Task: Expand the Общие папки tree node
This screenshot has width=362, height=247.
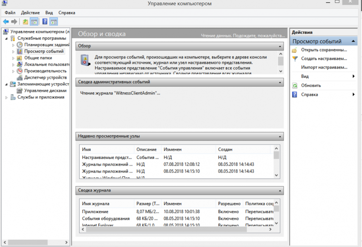Action: 13,58
